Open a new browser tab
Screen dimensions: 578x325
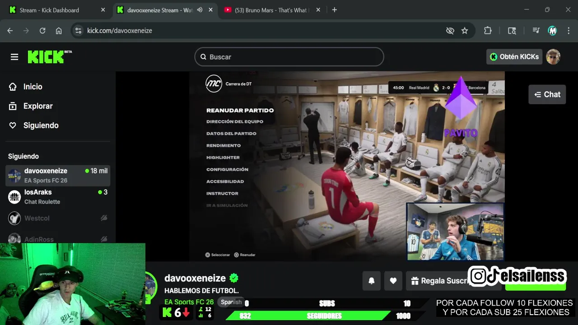click(x=334, y=10)
